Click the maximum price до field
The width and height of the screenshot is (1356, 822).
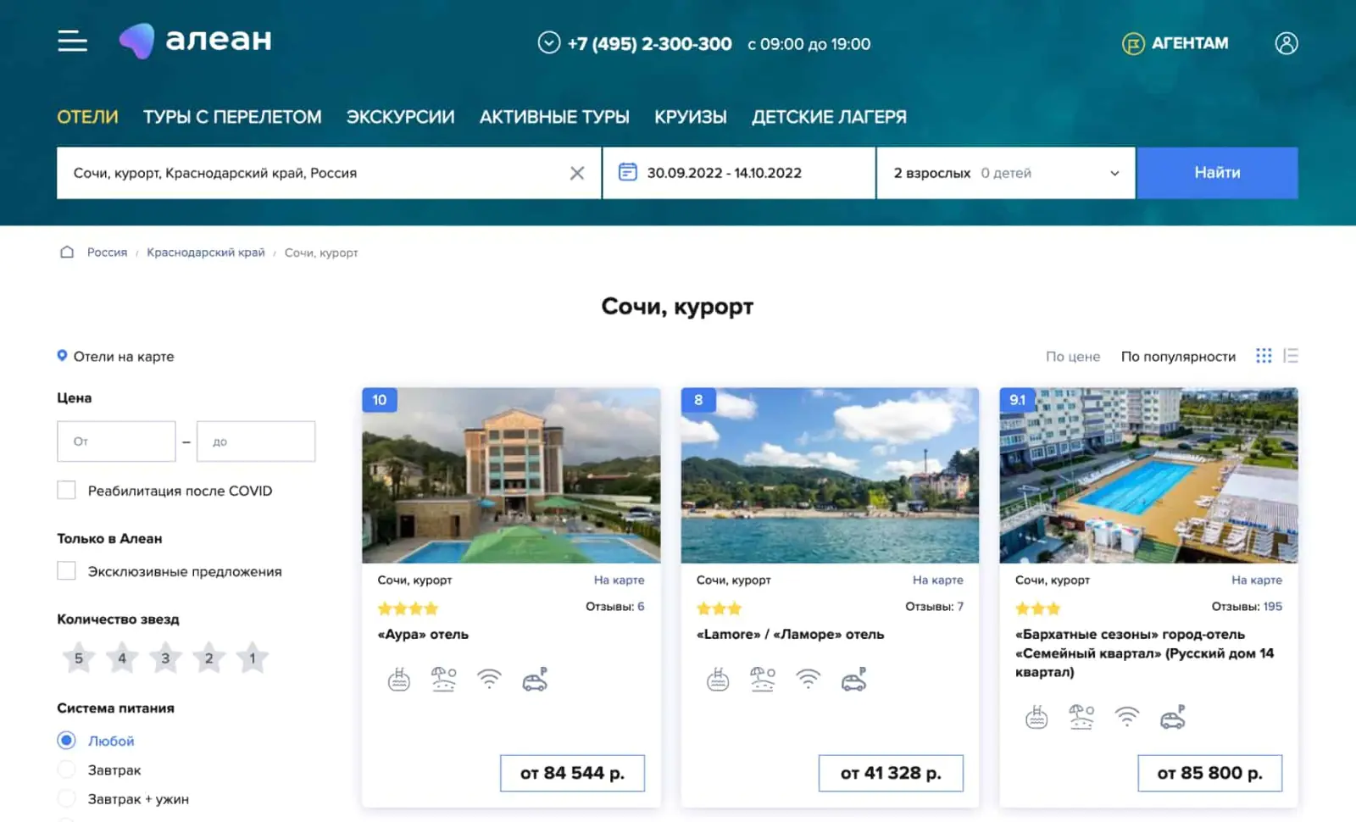(x=256, y=442)
